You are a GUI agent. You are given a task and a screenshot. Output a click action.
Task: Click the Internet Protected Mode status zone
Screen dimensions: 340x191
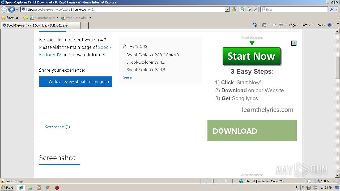[271, 181]
